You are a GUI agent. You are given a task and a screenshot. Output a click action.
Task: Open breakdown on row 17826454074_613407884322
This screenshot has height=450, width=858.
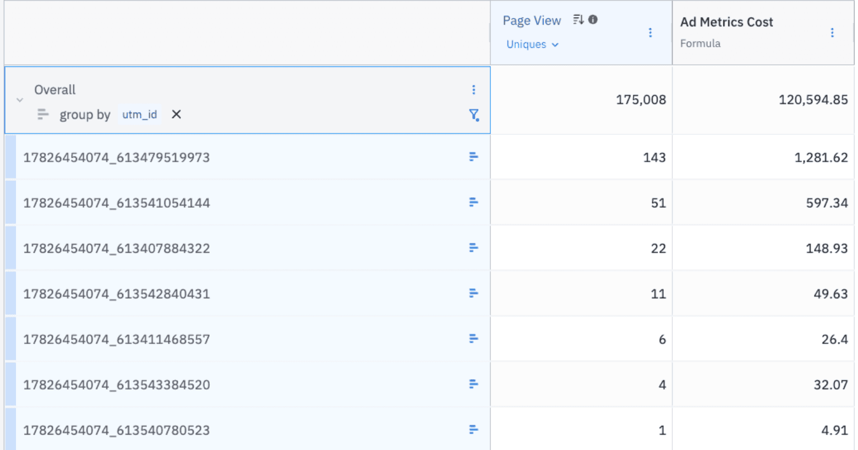[x=473, y=248]
